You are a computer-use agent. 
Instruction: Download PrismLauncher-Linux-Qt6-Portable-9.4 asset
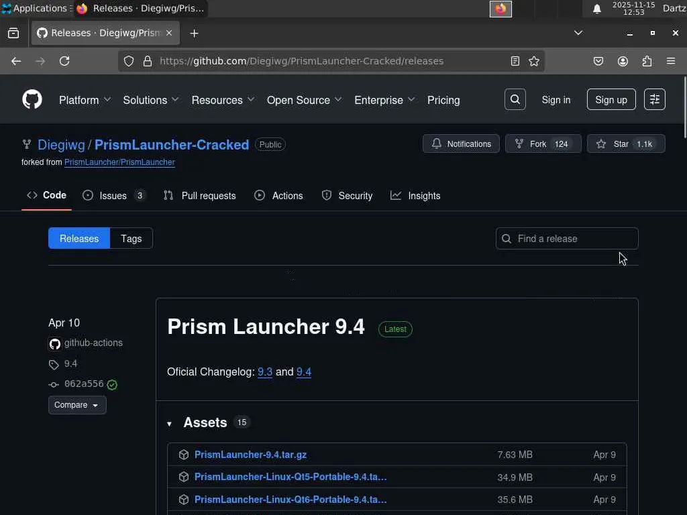290,499
